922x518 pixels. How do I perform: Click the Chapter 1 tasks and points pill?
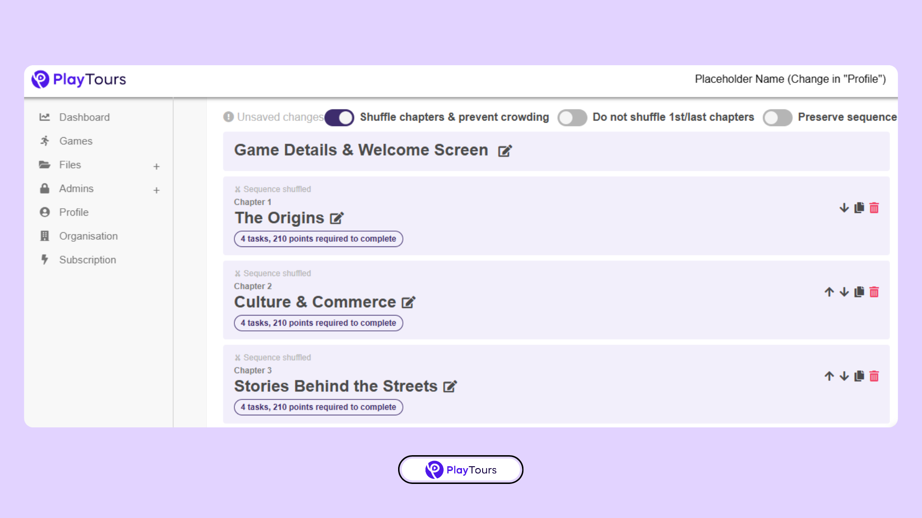coord(318,238)
